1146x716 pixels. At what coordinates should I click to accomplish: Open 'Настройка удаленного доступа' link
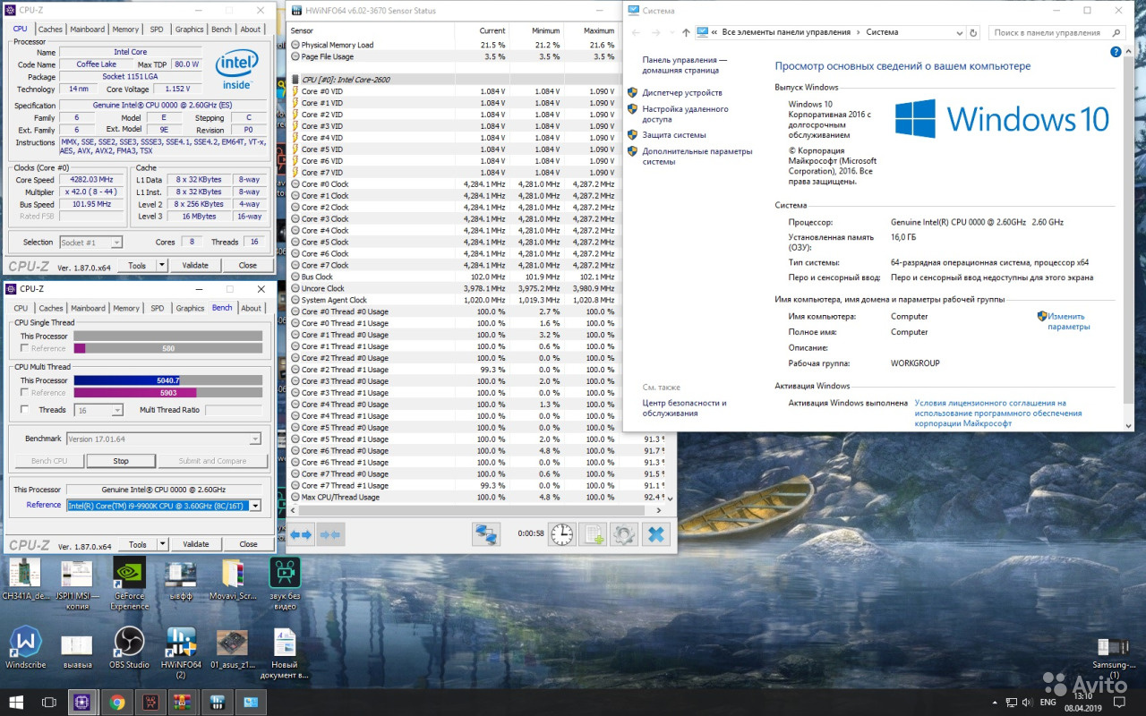coord(686,114)
